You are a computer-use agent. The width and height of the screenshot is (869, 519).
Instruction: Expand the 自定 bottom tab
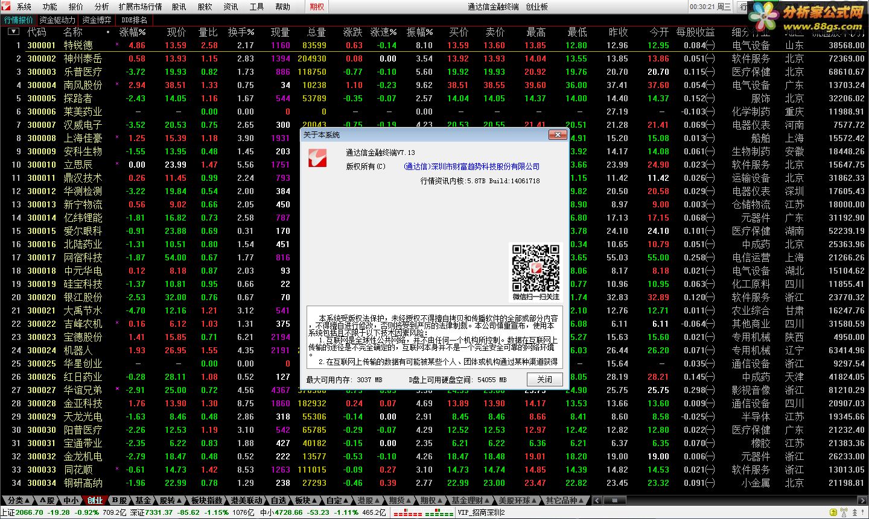337,500
